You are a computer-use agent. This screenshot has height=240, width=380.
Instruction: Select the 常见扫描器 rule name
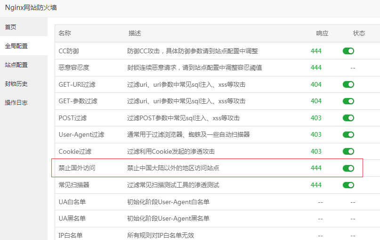click(x=74, y=185)
